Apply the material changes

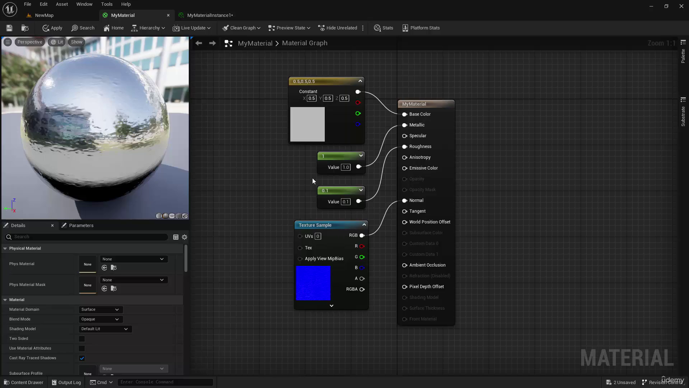coord(52,28)
